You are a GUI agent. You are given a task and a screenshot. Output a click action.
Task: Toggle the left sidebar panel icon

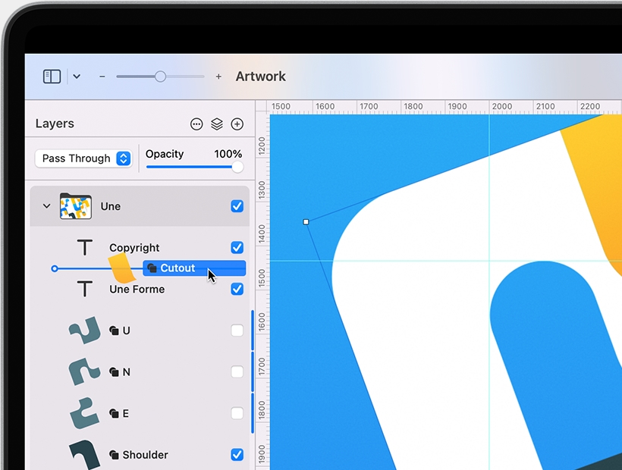click(51, 76)
